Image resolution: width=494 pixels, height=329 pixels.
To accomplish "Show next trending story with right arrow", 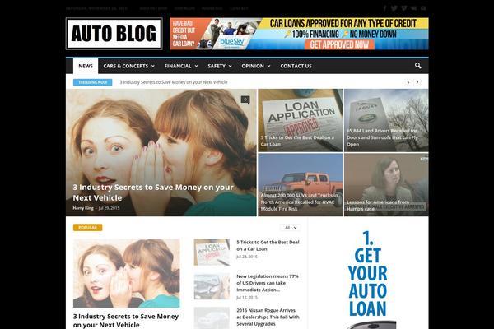I will coord(417,82).
